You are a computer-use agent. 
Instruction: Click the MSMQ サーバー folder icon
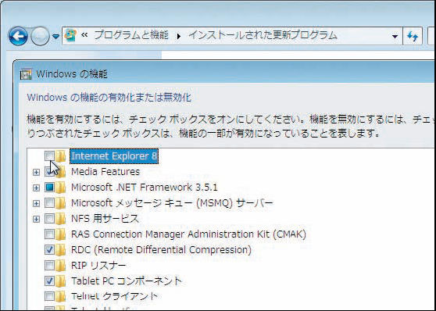click(60, 203)
